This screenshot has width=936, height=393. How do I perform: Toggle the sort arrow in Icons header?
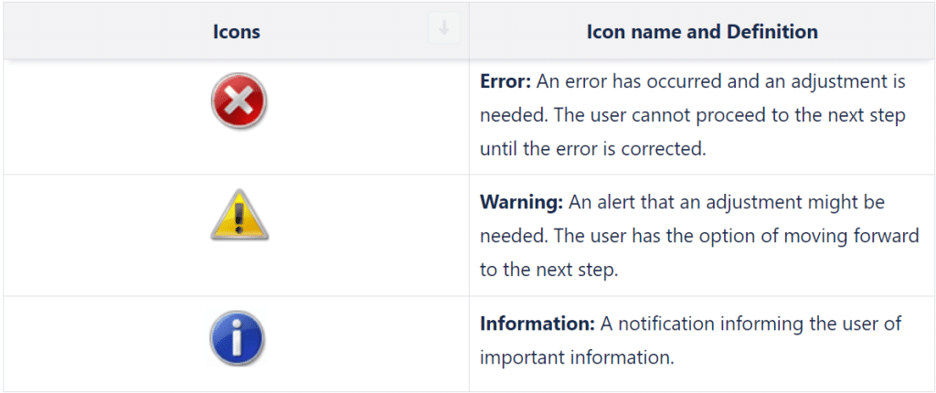(x=444, y=27)
